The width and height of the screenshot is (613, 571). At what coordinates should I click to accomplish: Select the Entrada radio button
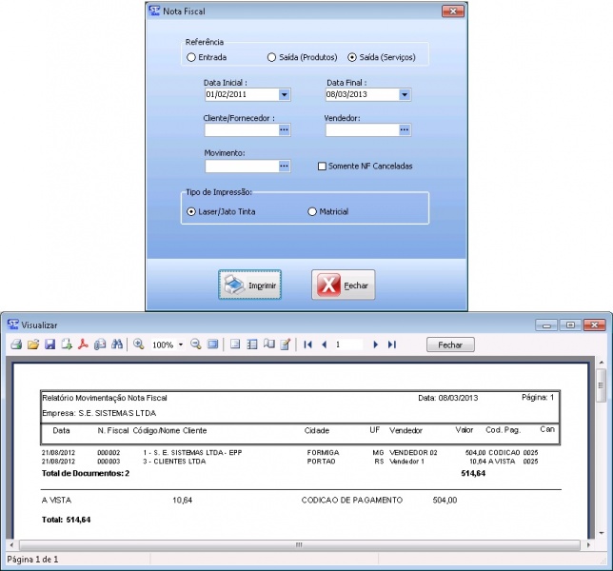pyautogui.click(x=191, y=57)
